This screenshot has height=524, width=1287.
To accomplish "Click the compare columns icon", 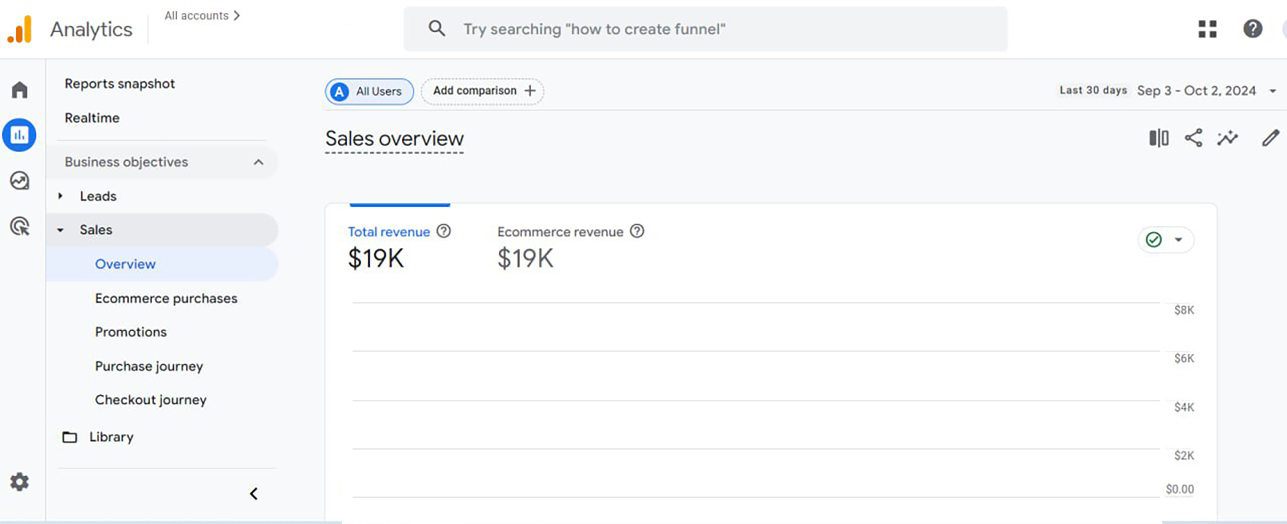I will [1159, 138].
